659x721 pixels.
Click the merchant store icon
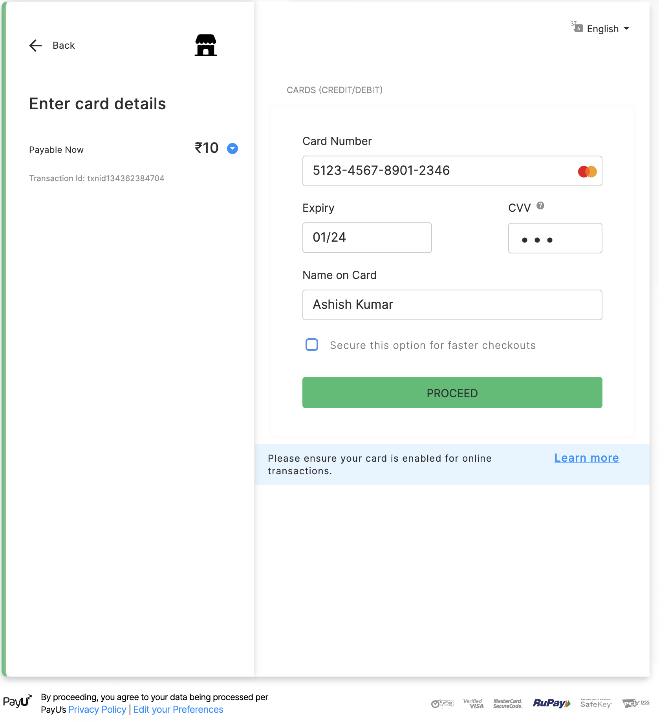pos(206,45)
